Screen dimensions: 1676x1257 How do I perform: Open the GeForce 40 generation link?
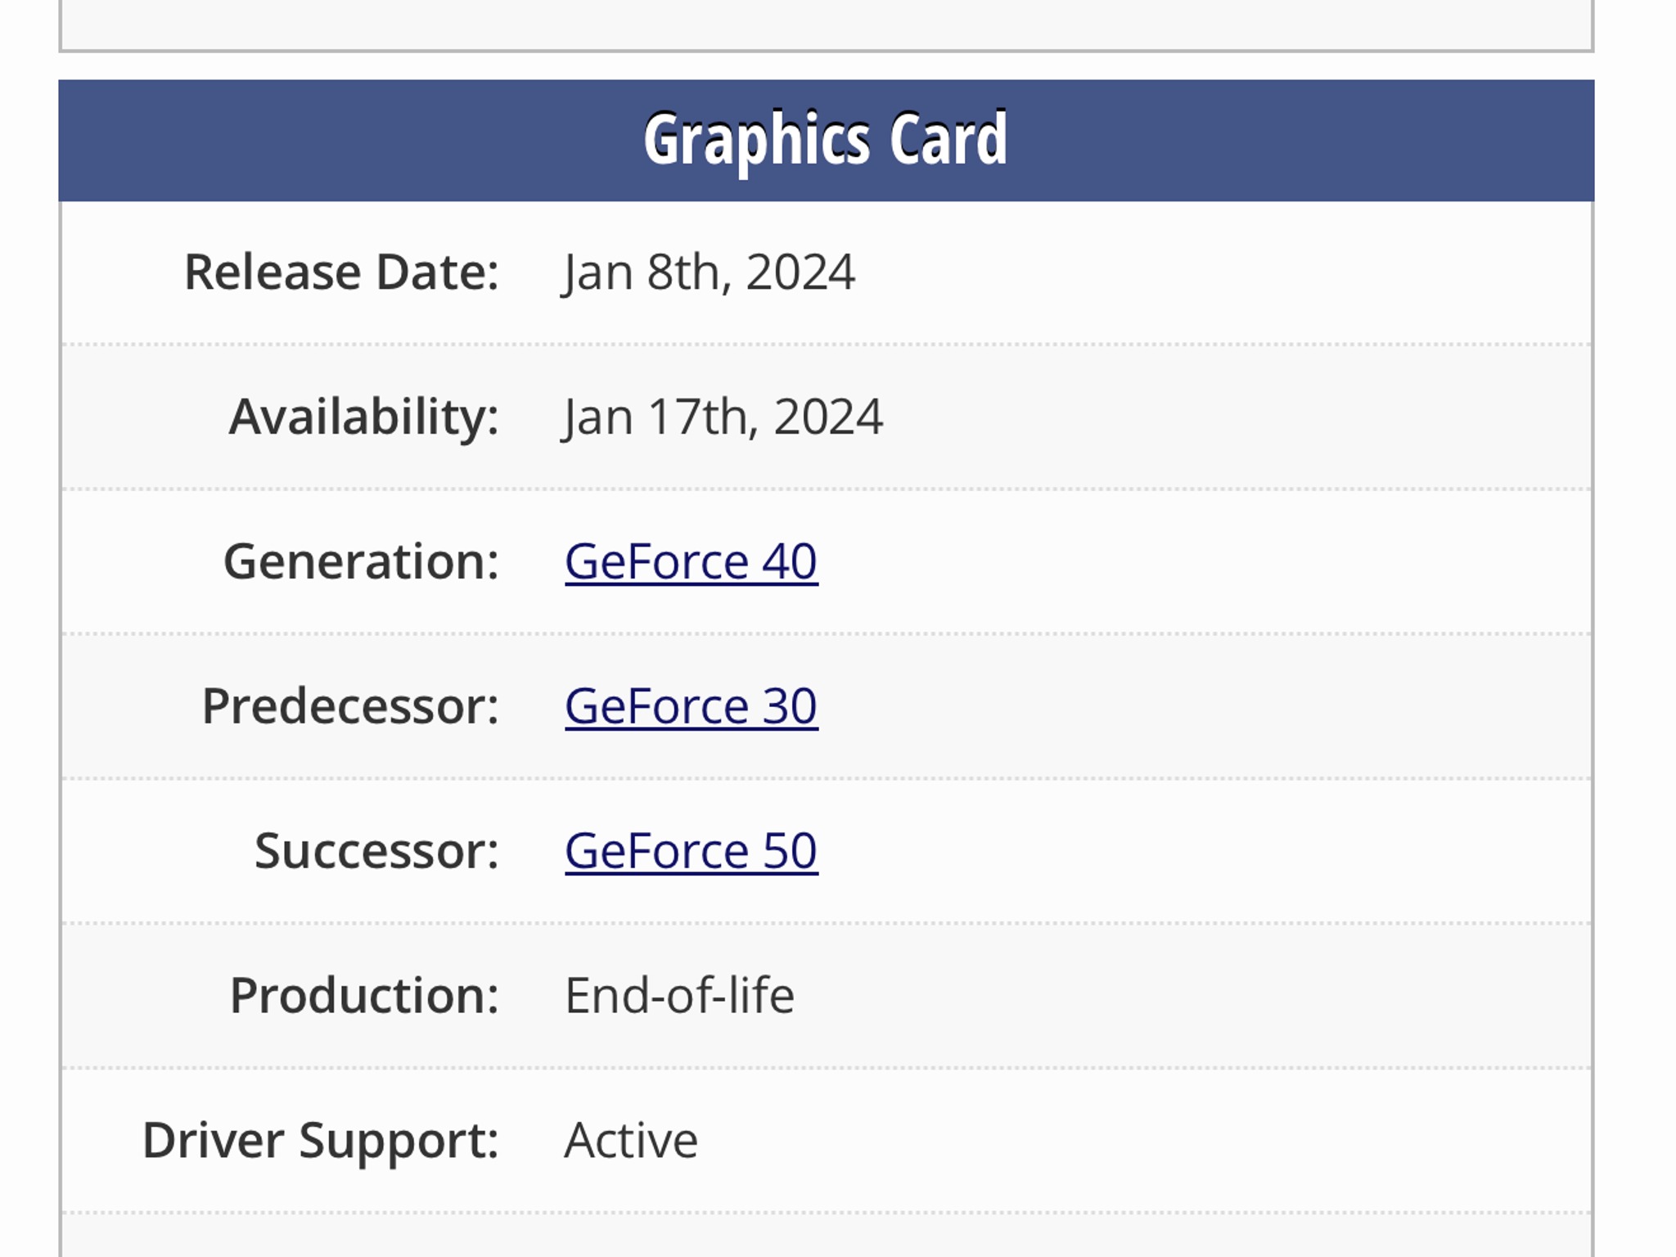click(691, 561)
